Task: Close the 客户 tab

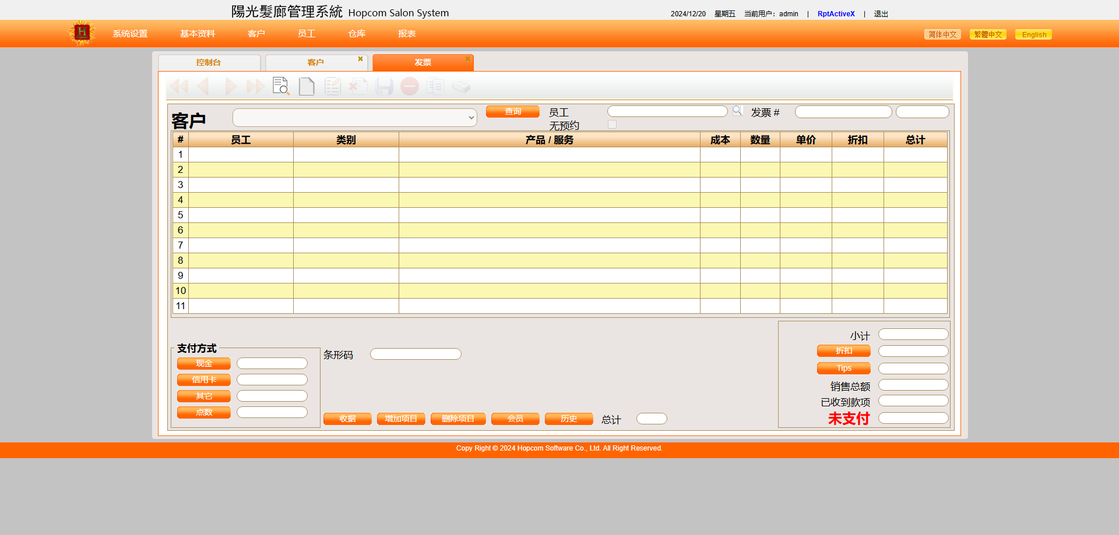Action: tap(360, 59)
